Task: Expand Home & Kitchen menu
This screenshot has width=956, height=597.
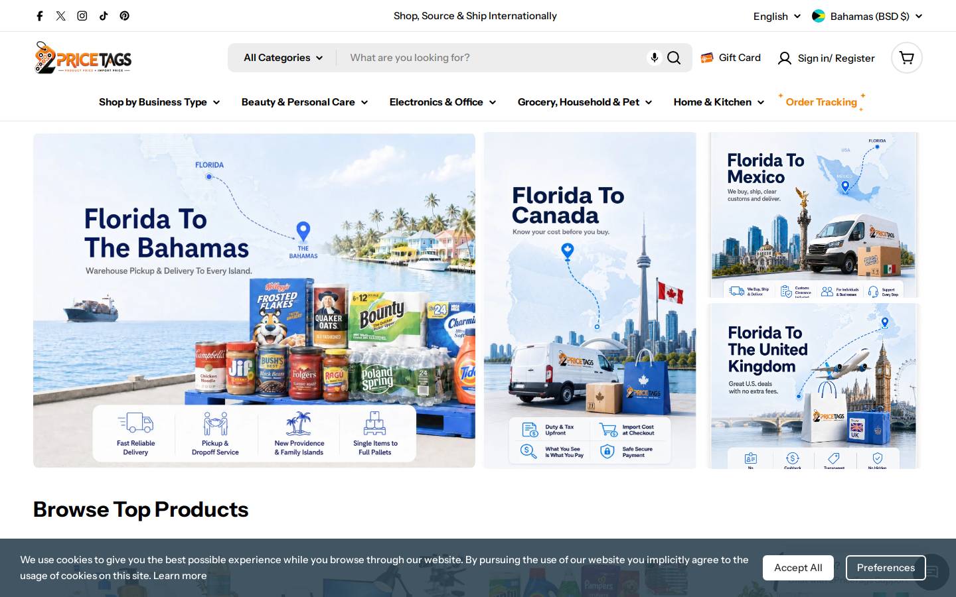Action: click(x=719, y=102)
